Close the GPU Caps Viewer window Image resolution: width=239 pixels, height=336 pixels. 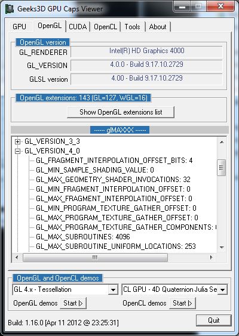pyautogui.click(x=220, y=6)
